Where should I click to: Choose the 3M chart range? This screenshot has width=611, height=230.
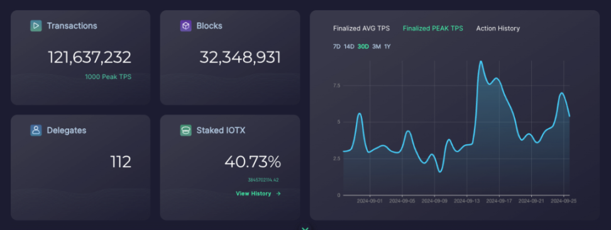[377, 46]
